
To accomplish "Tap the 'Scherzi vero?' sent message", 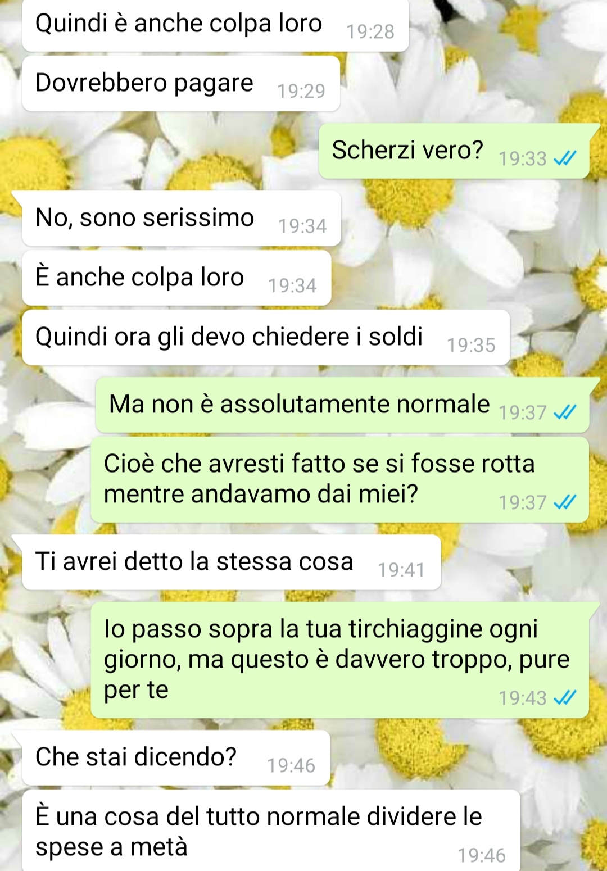I will point(454,151).
